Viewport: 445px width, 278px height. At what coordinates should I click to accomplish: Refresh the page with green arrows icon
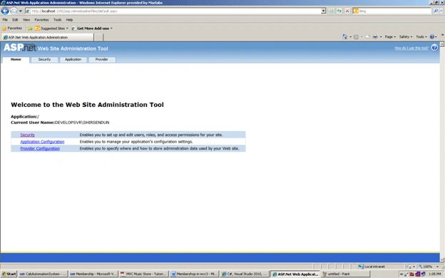339,11
